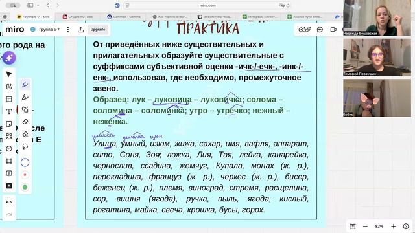Choose the red pen color
415x233 pixels.
(25, 175)
